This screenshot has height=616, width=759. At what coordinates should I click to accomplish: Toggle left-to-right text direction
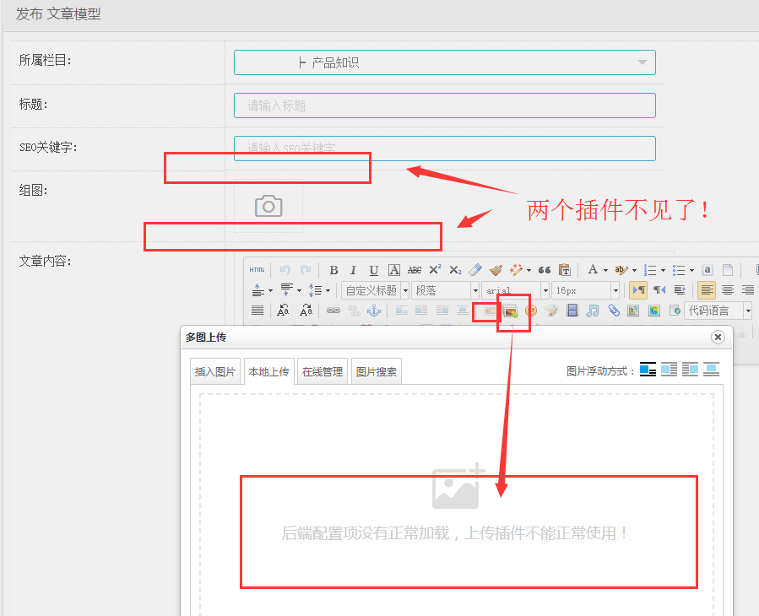point(639,290)
